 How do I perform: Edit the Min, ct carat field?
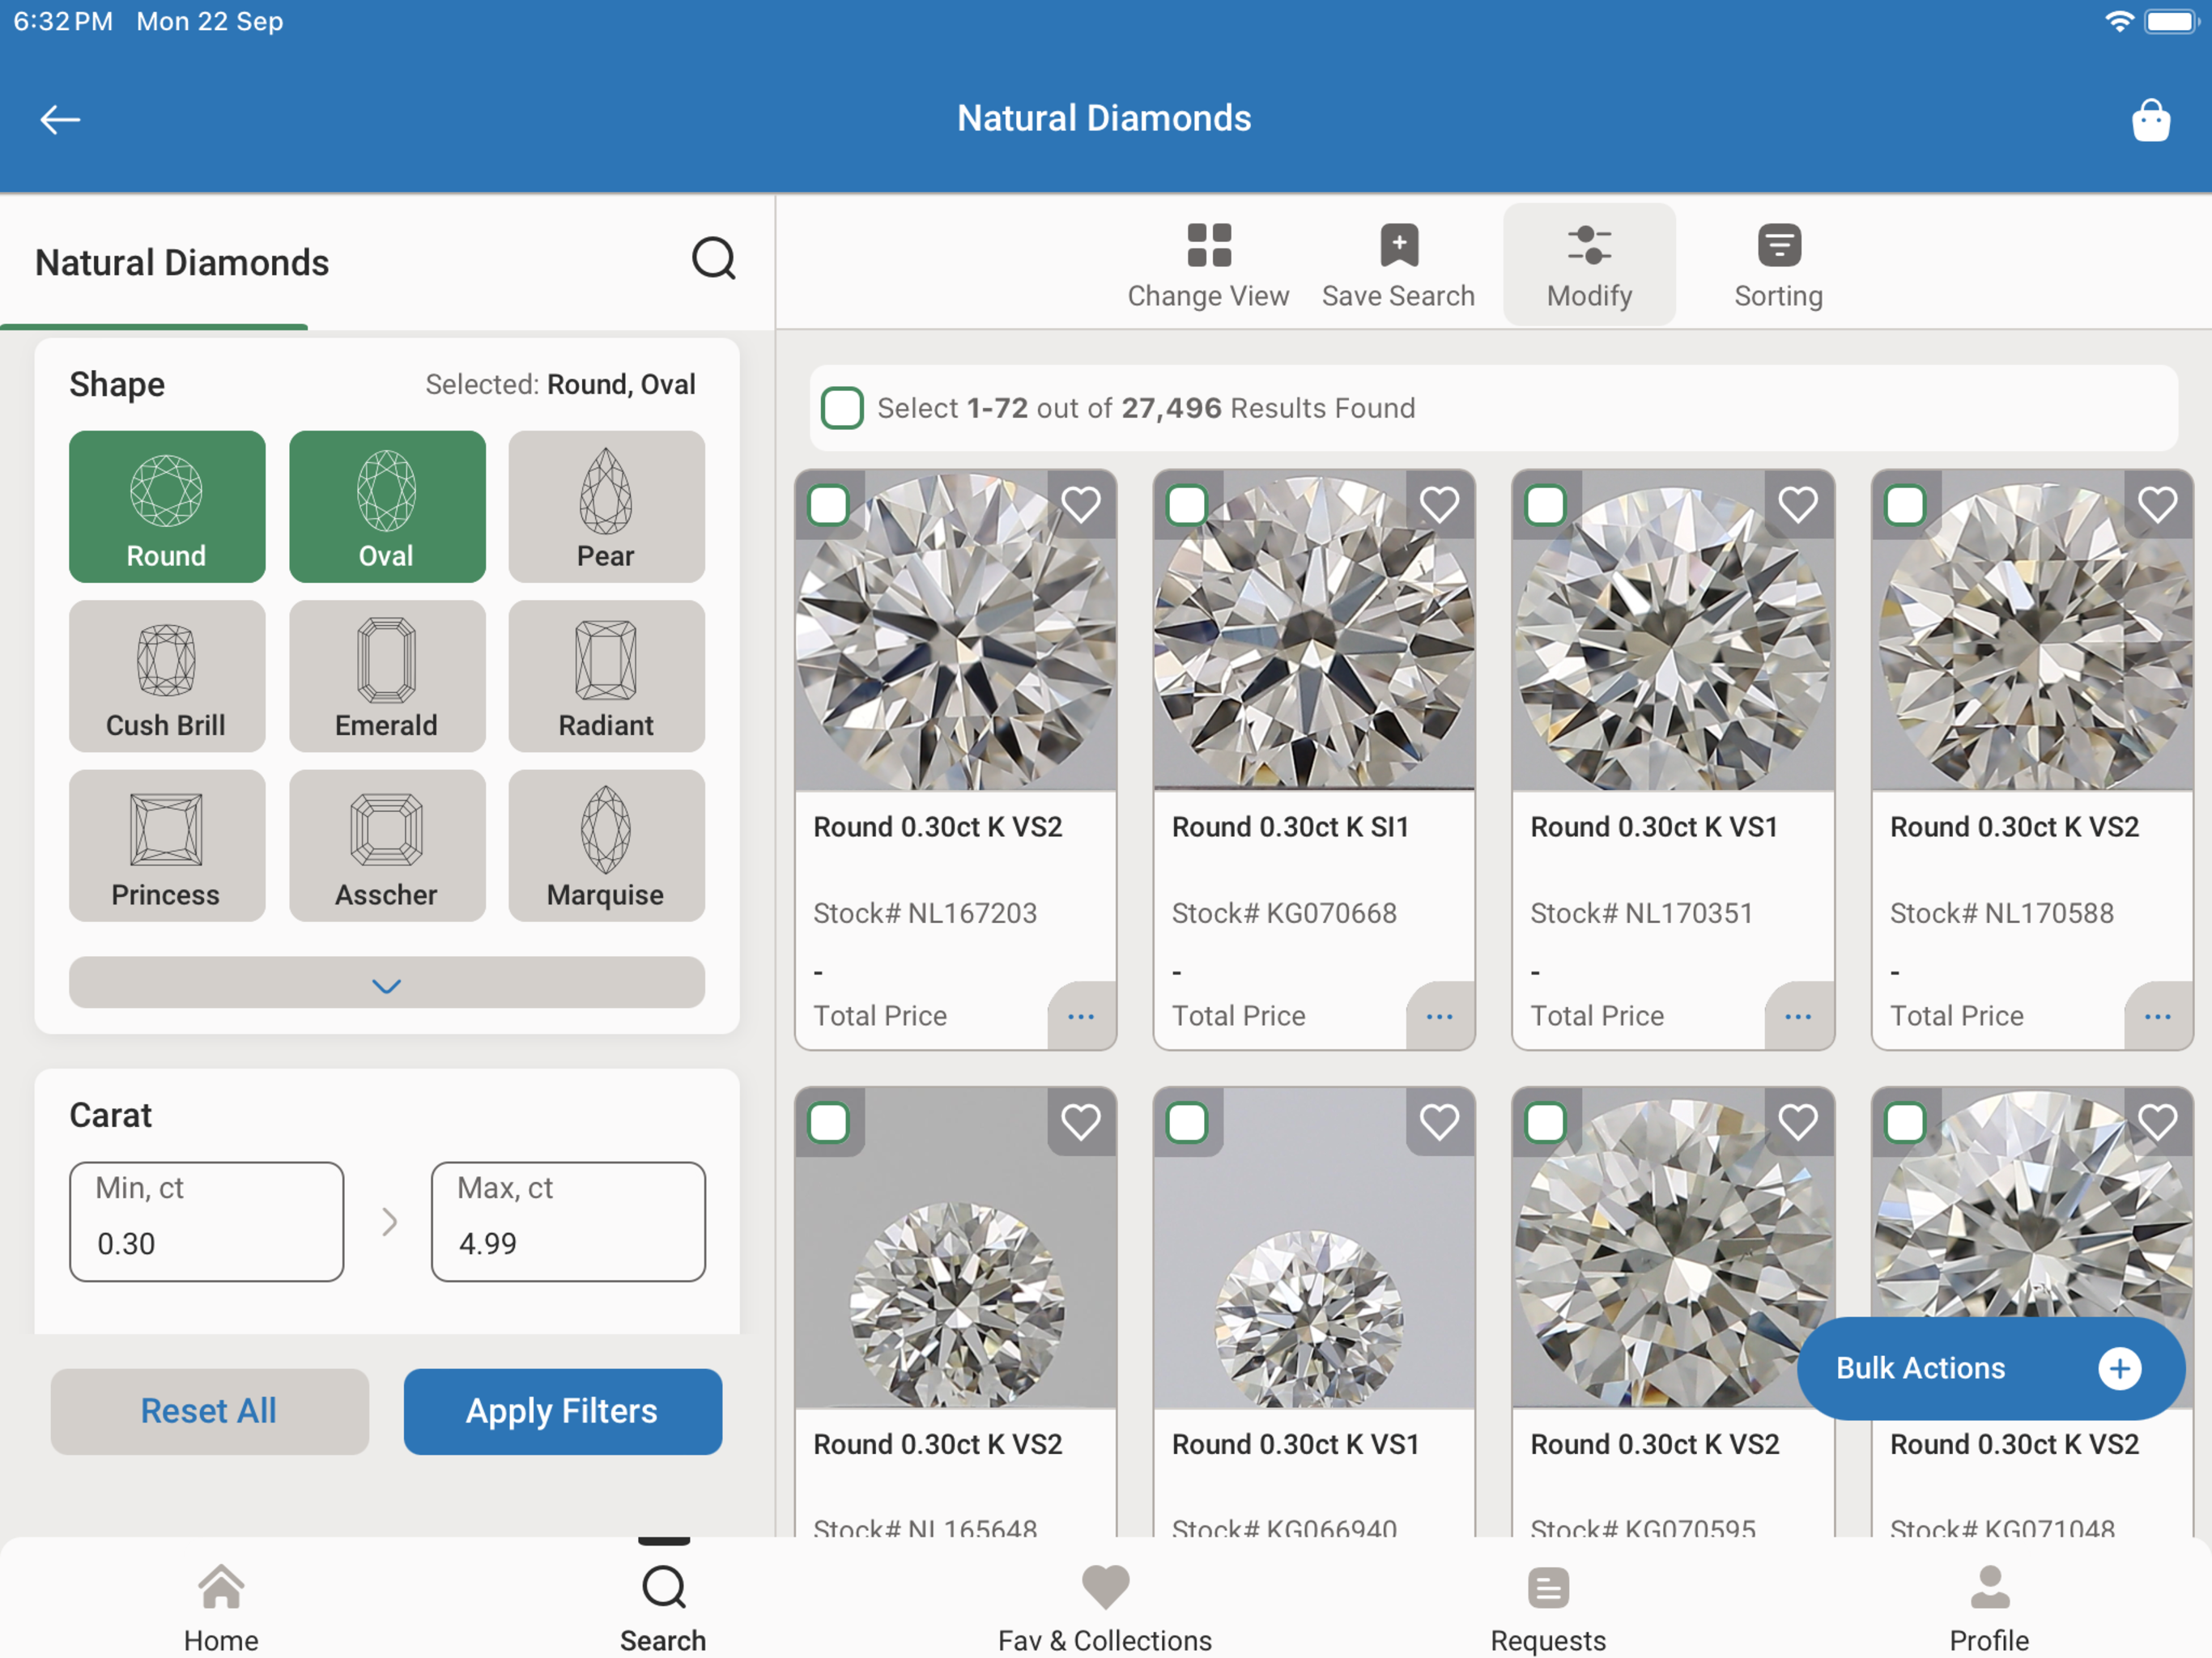(x=207, y=1222)
